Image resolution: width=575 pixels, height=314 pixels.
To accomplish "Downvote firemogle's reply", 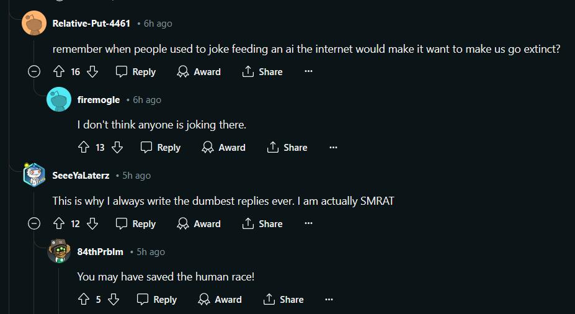I will tap(117, 148).
